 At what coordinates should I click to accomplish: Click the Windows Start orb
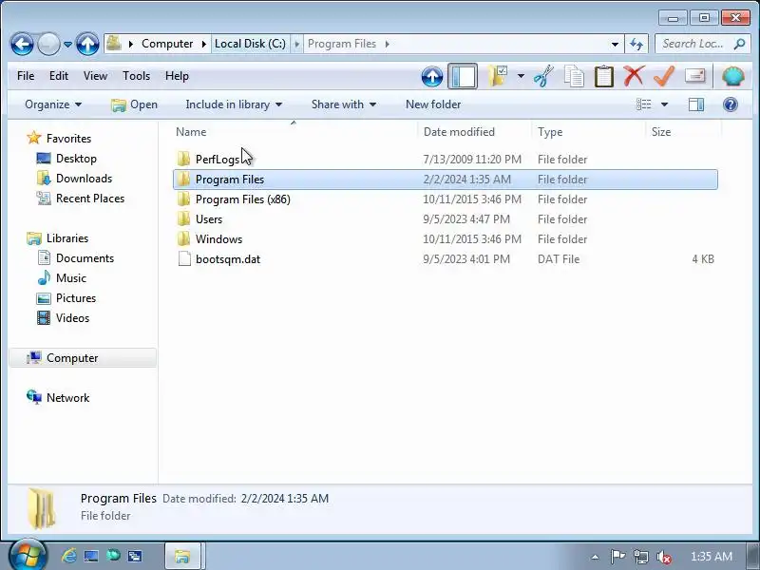tap(28, 556)
